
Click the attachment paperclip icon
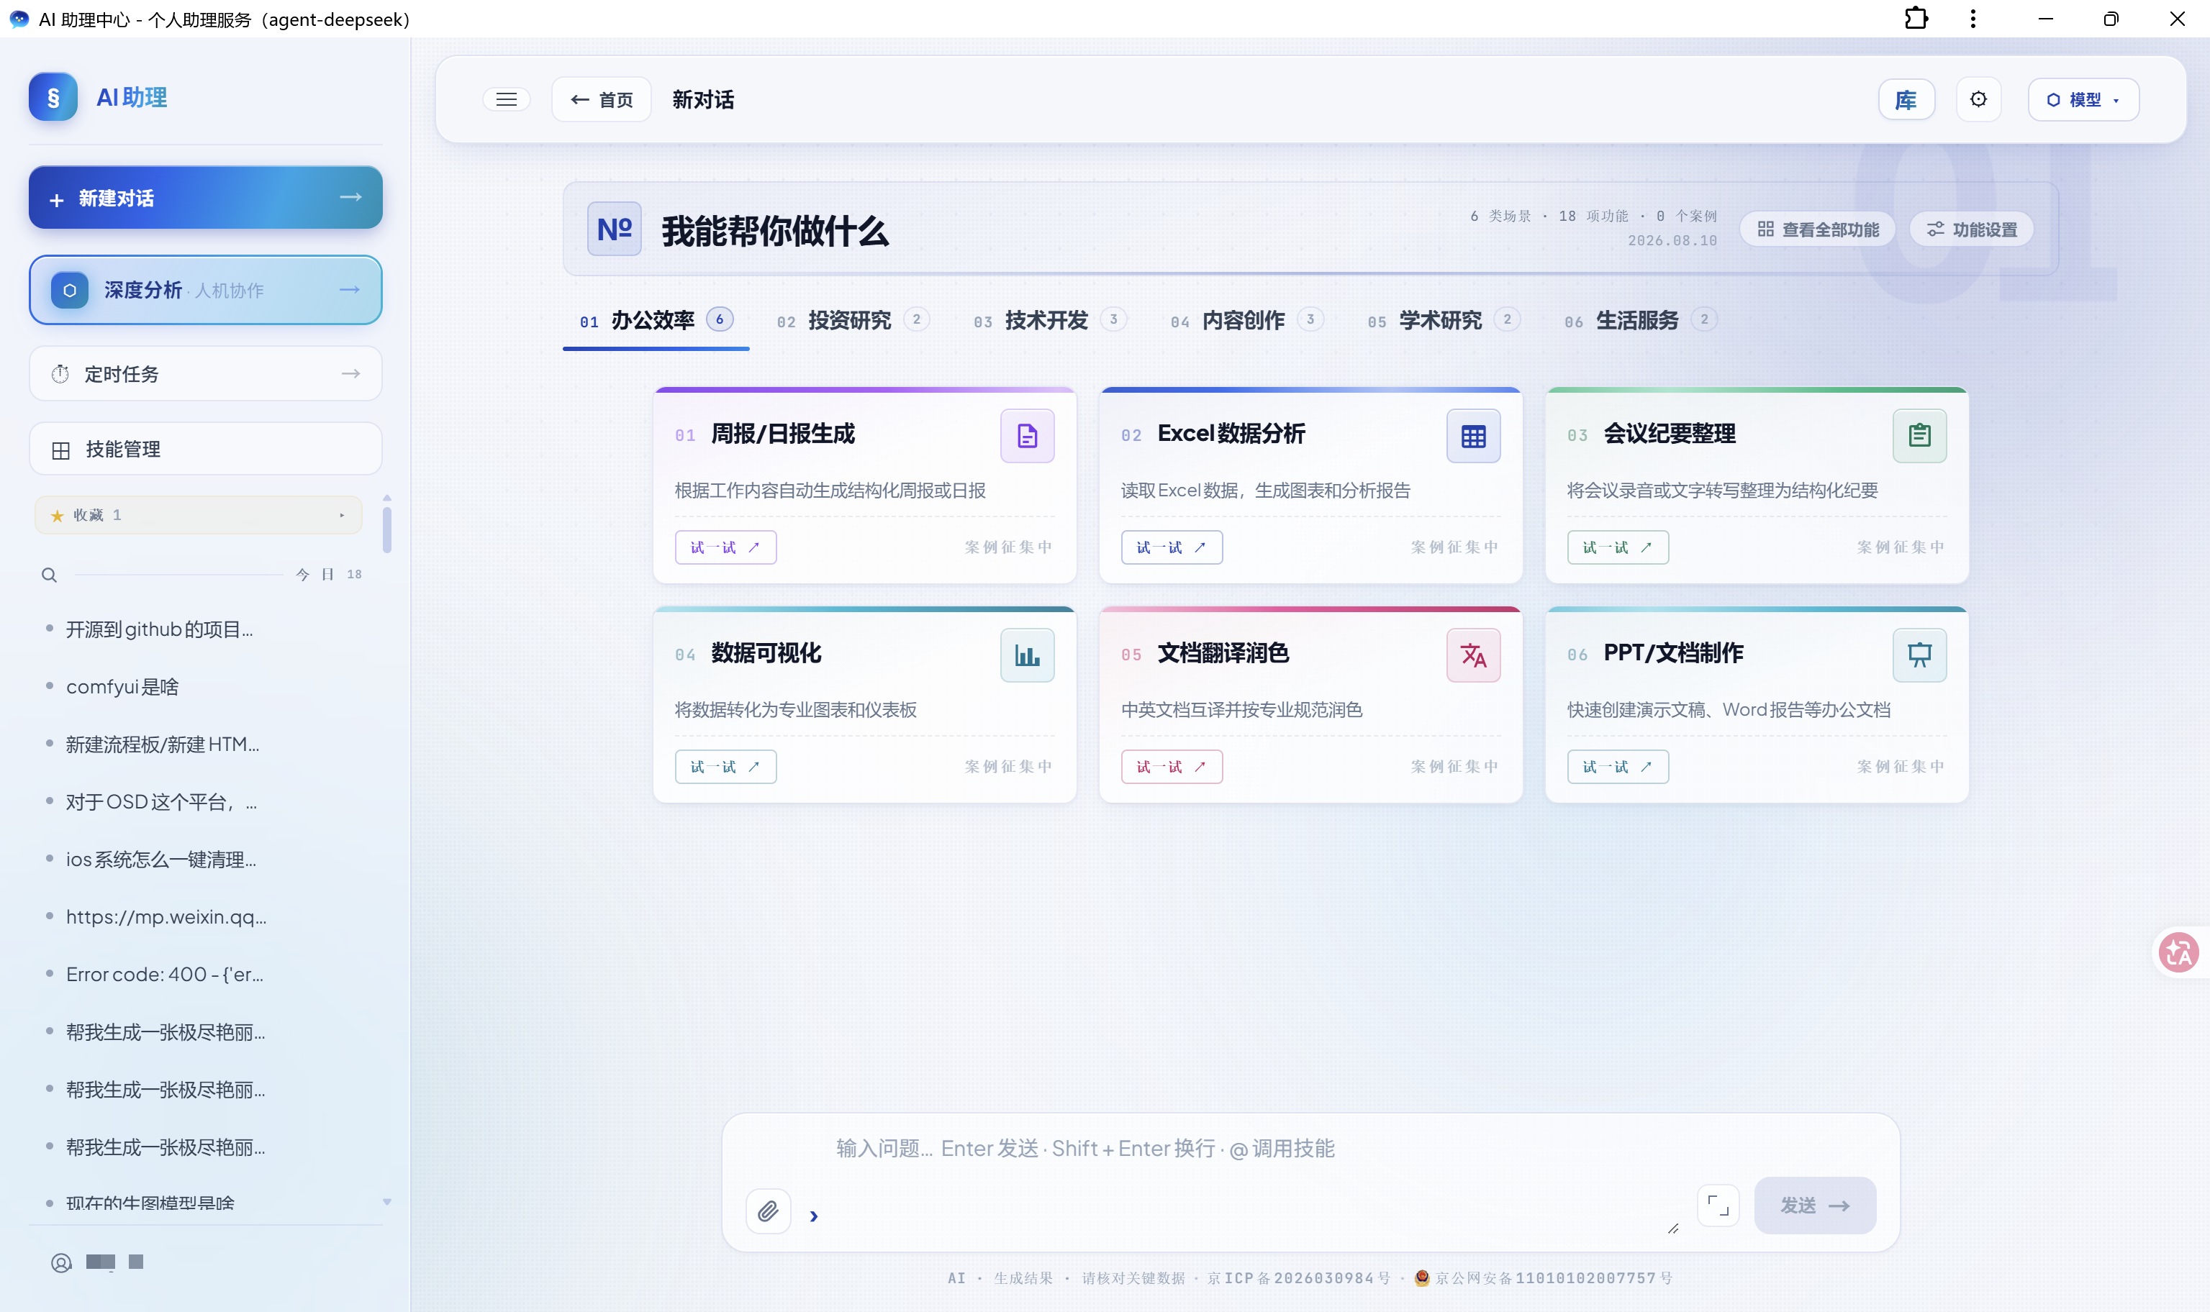pyautogui.click(x=768, y=1211)
